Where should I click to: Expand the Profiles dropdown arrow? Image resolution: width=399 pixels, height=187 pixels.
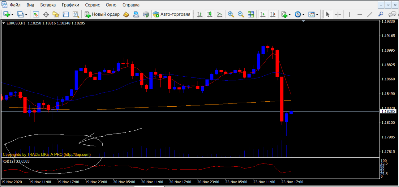26,15
